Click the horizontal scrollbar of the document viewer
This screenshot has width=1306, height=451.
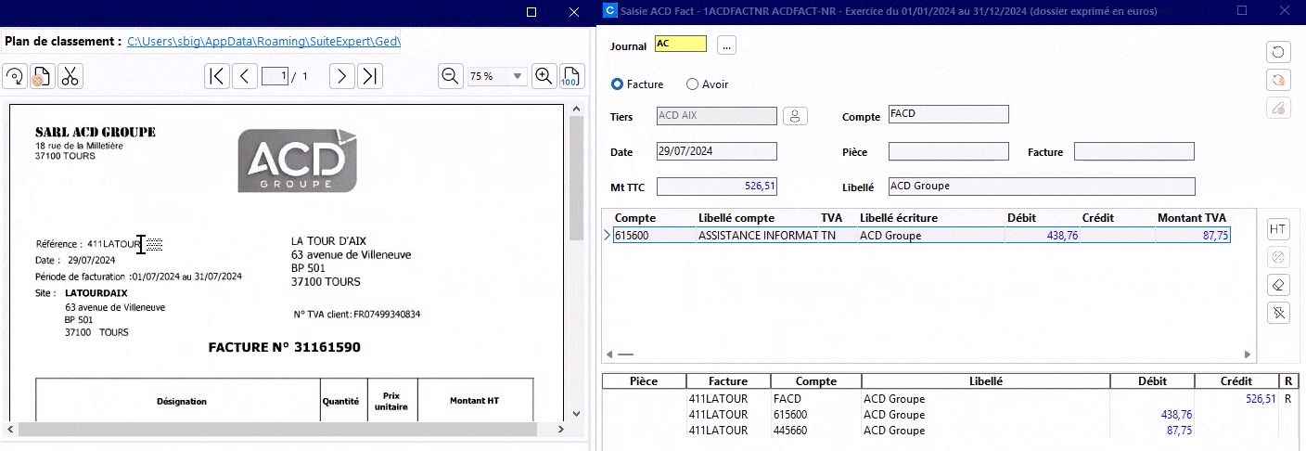pyautogui.click(x=290, y=430)
